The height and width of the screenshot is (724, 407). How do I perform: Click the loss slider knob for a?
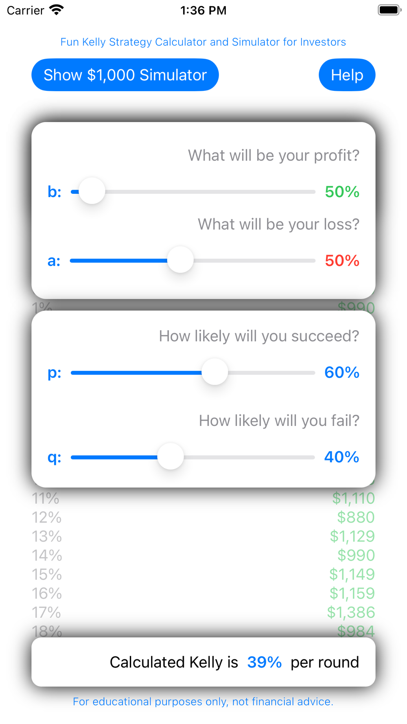coord(180,260)
